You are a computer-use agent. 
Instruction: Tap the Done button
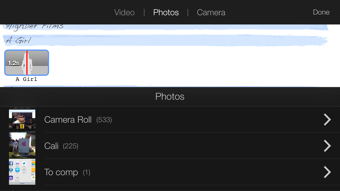(x=321, y=12)
